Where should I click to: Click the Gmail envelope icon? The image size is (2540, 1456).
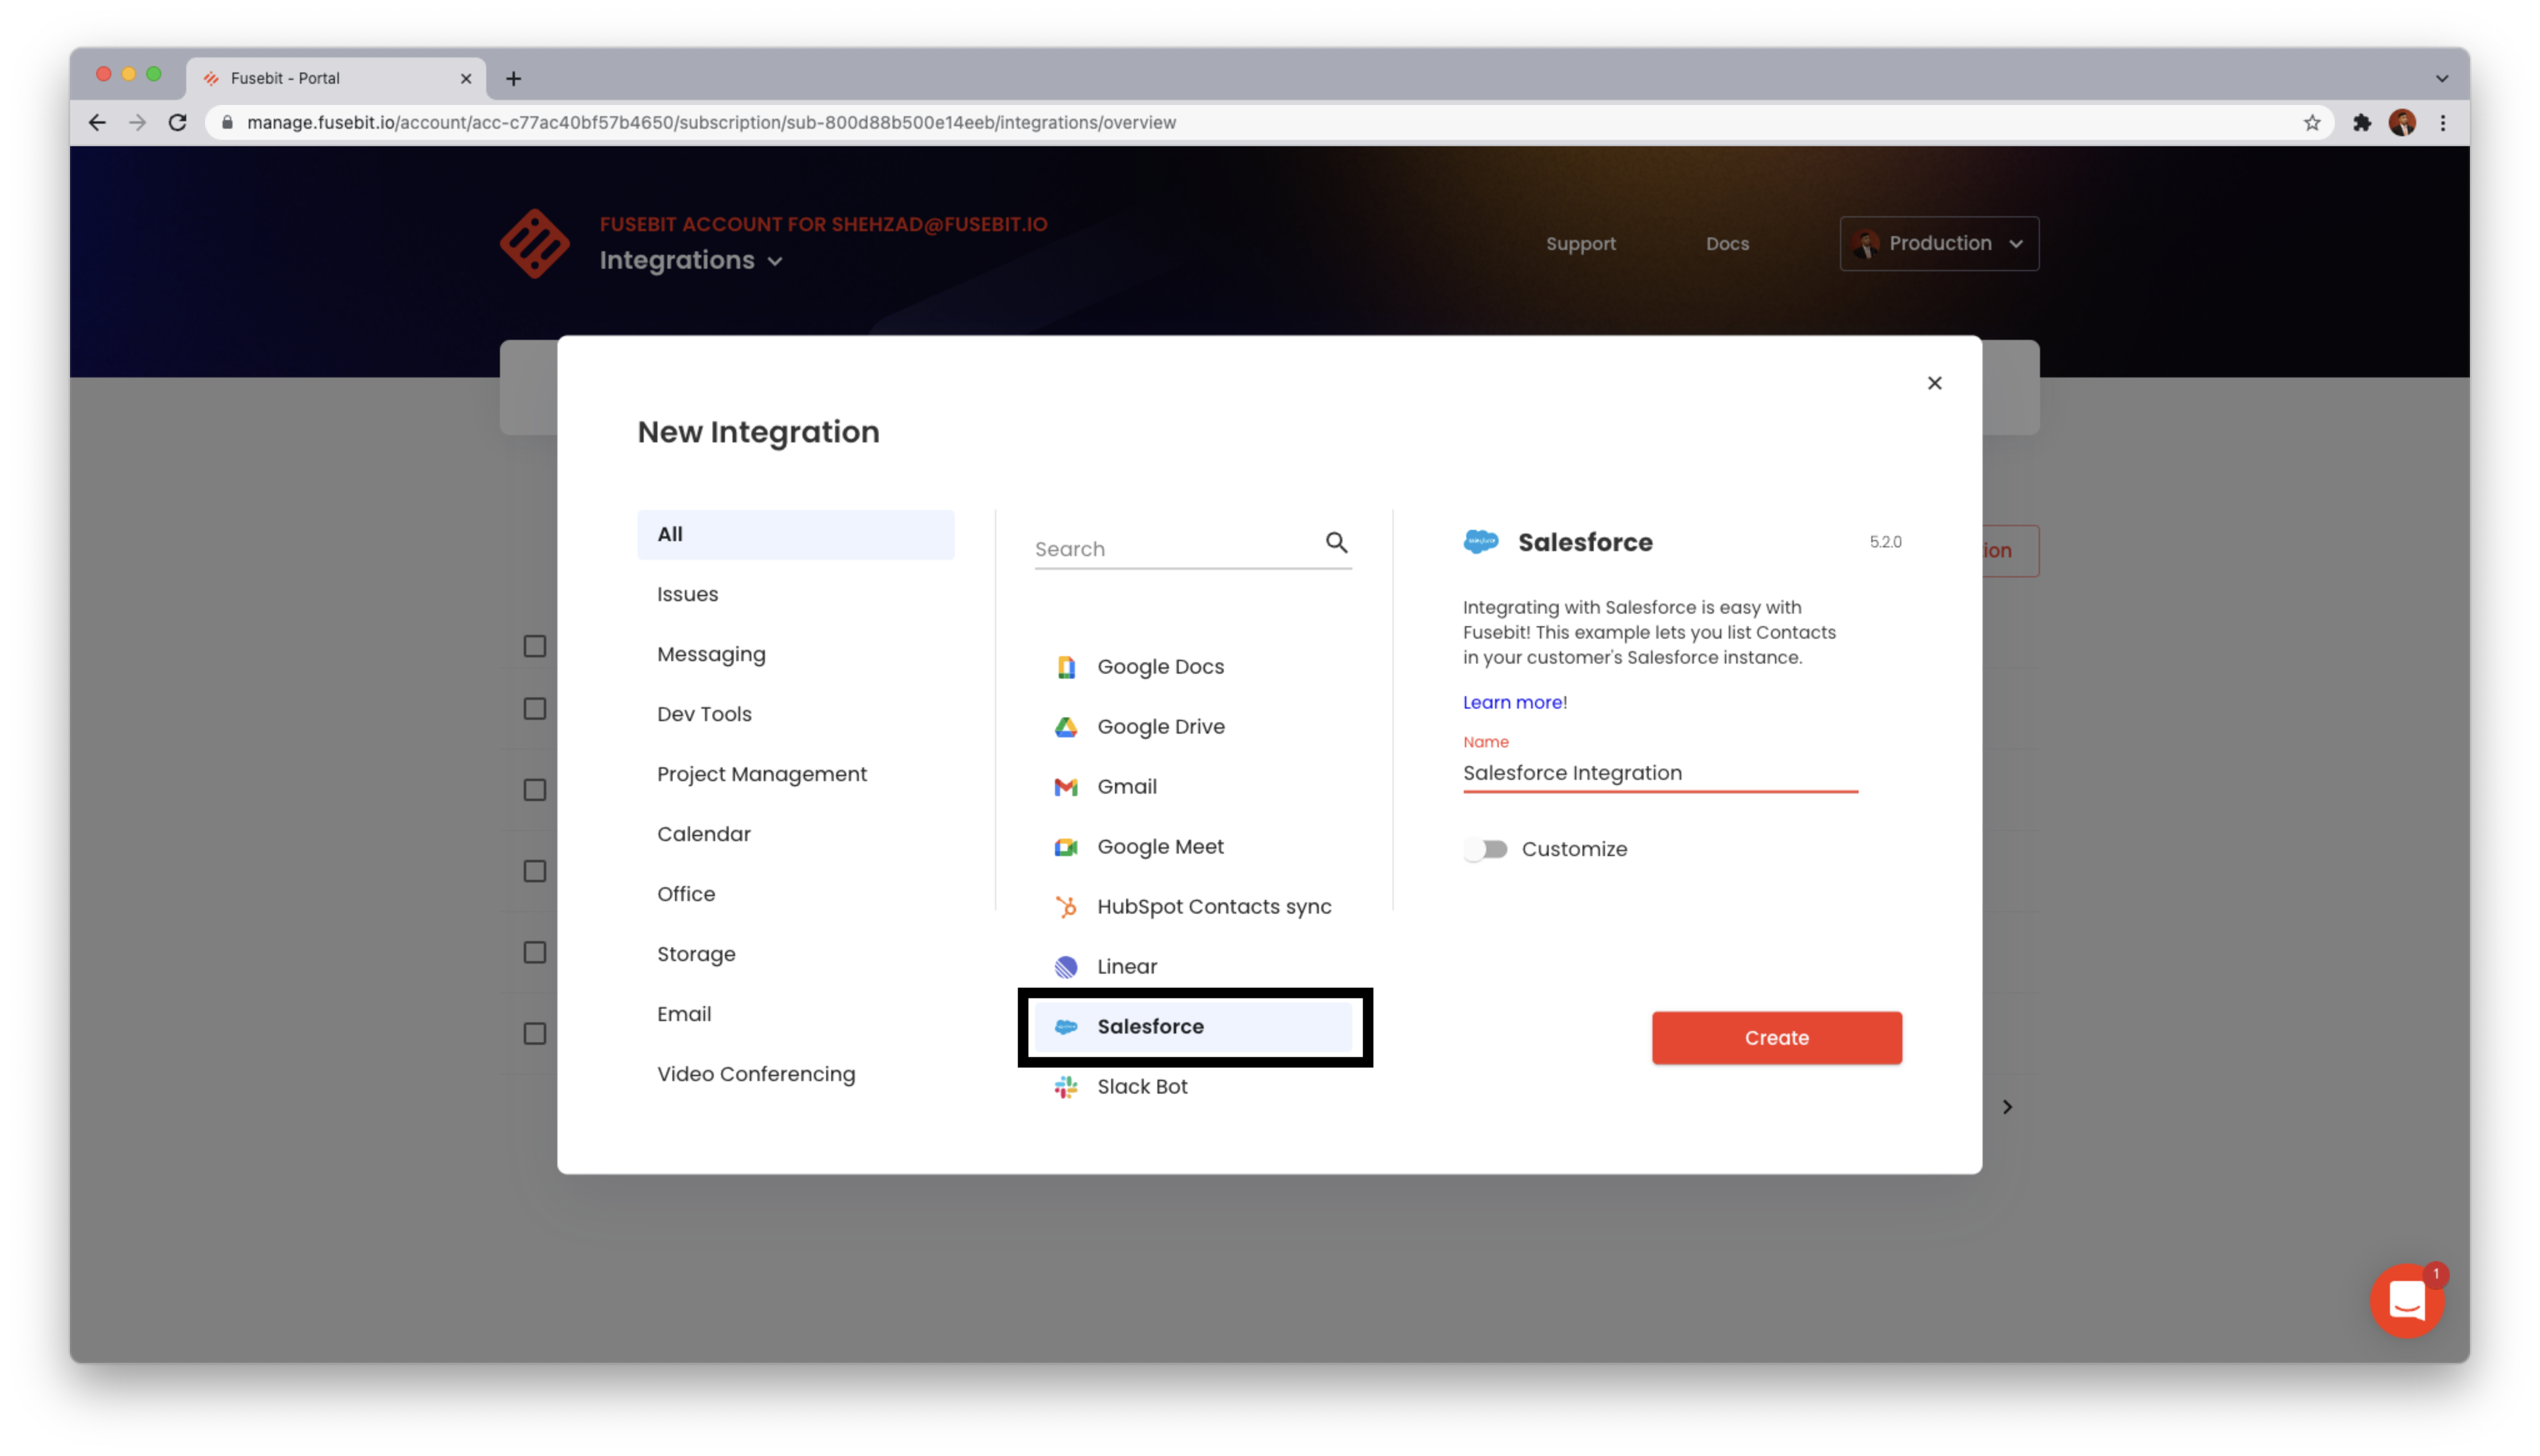[1066, 787]
